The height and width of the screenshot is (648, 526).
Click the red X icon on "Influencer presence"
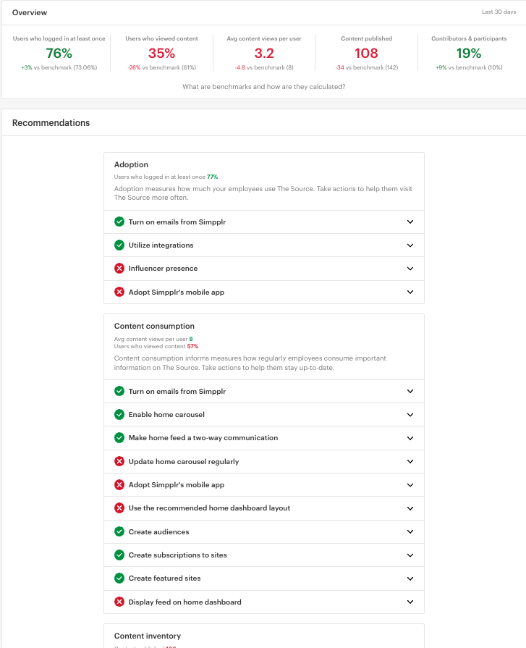[x=119, y=269]
